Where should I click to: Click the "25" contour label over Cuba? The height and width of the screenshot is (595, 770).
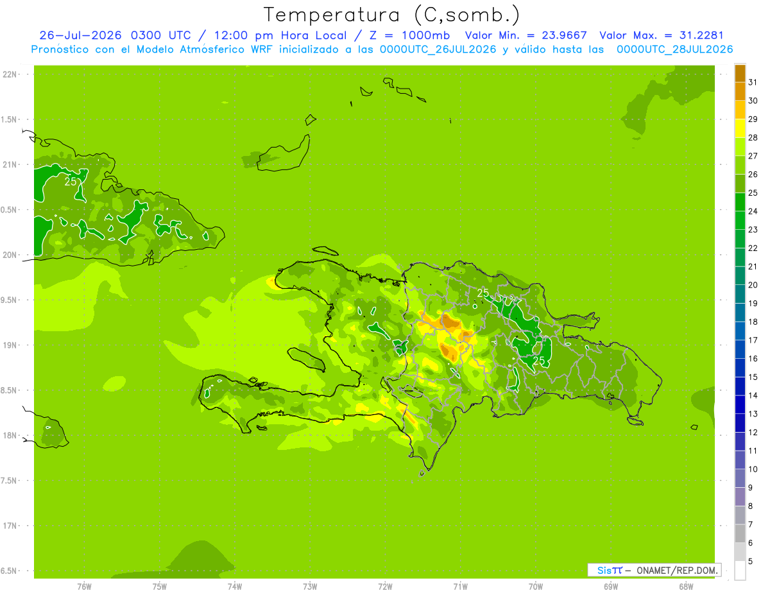click(71, 182)
